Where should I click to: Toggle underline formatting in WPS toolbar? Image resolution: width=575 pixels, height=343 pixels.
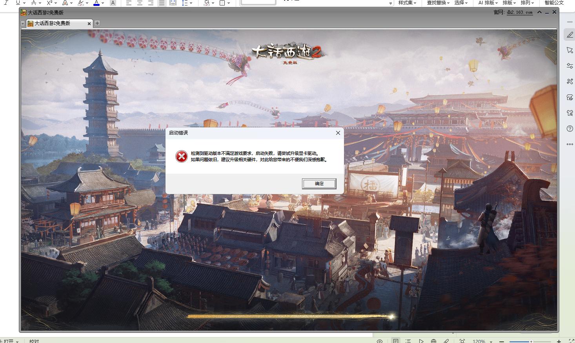[18, 3]
